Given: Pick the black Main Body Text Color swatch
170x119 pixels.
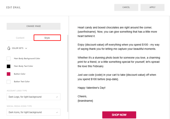Looking at the screenshot, I should (x=9, y=66).
